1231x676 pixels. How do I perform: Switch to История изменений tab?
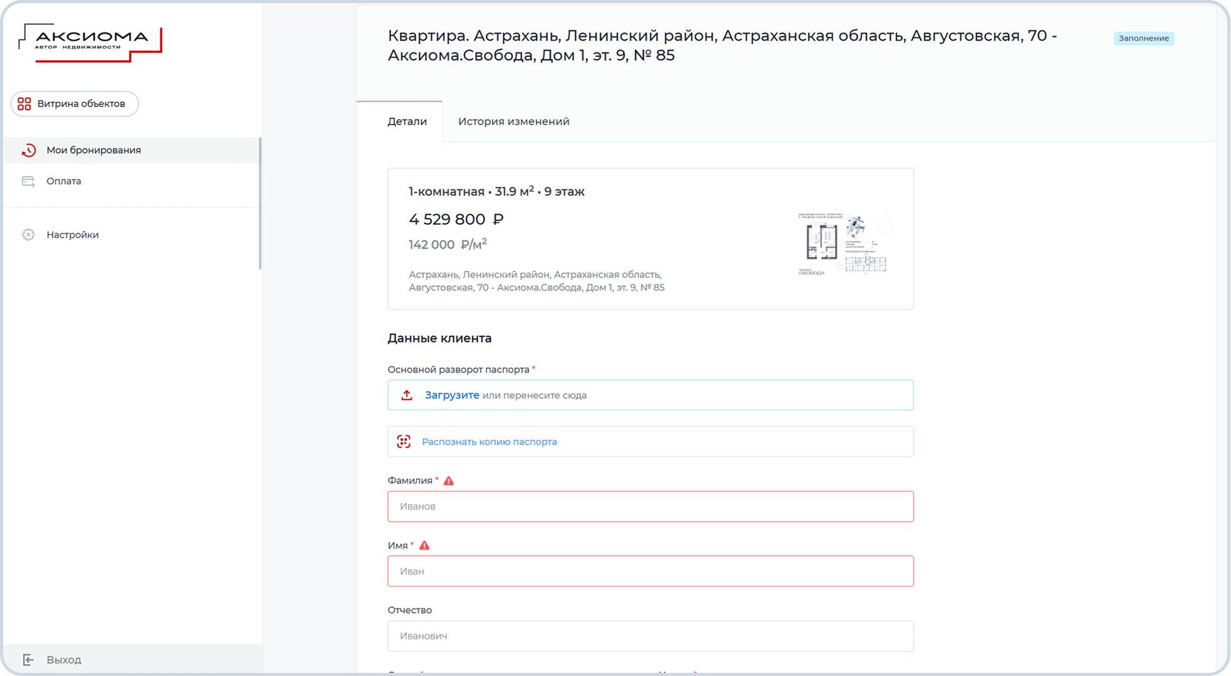click(x=513, y=121)
